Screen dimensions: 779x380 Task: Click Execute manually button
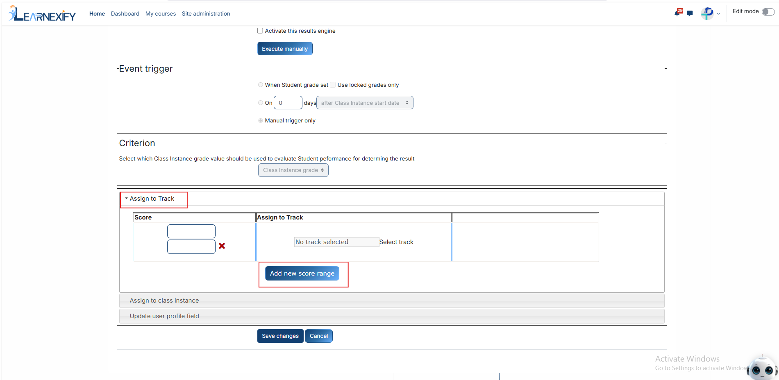285,49
